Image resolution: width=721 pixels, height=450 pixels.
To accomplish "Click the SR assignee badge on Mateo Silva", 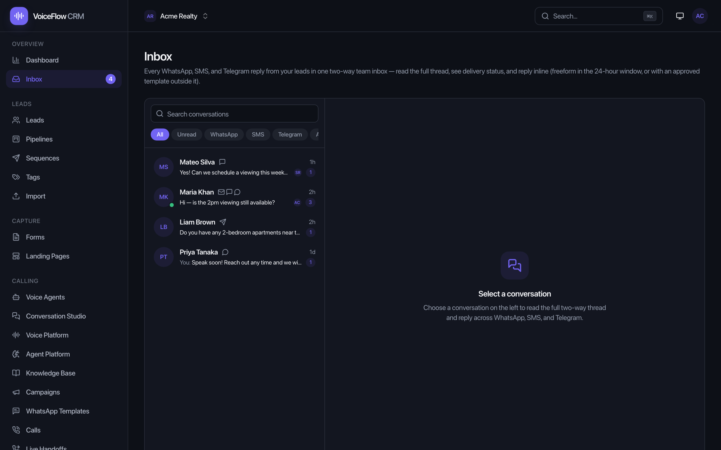I will [x=298, y=172].
